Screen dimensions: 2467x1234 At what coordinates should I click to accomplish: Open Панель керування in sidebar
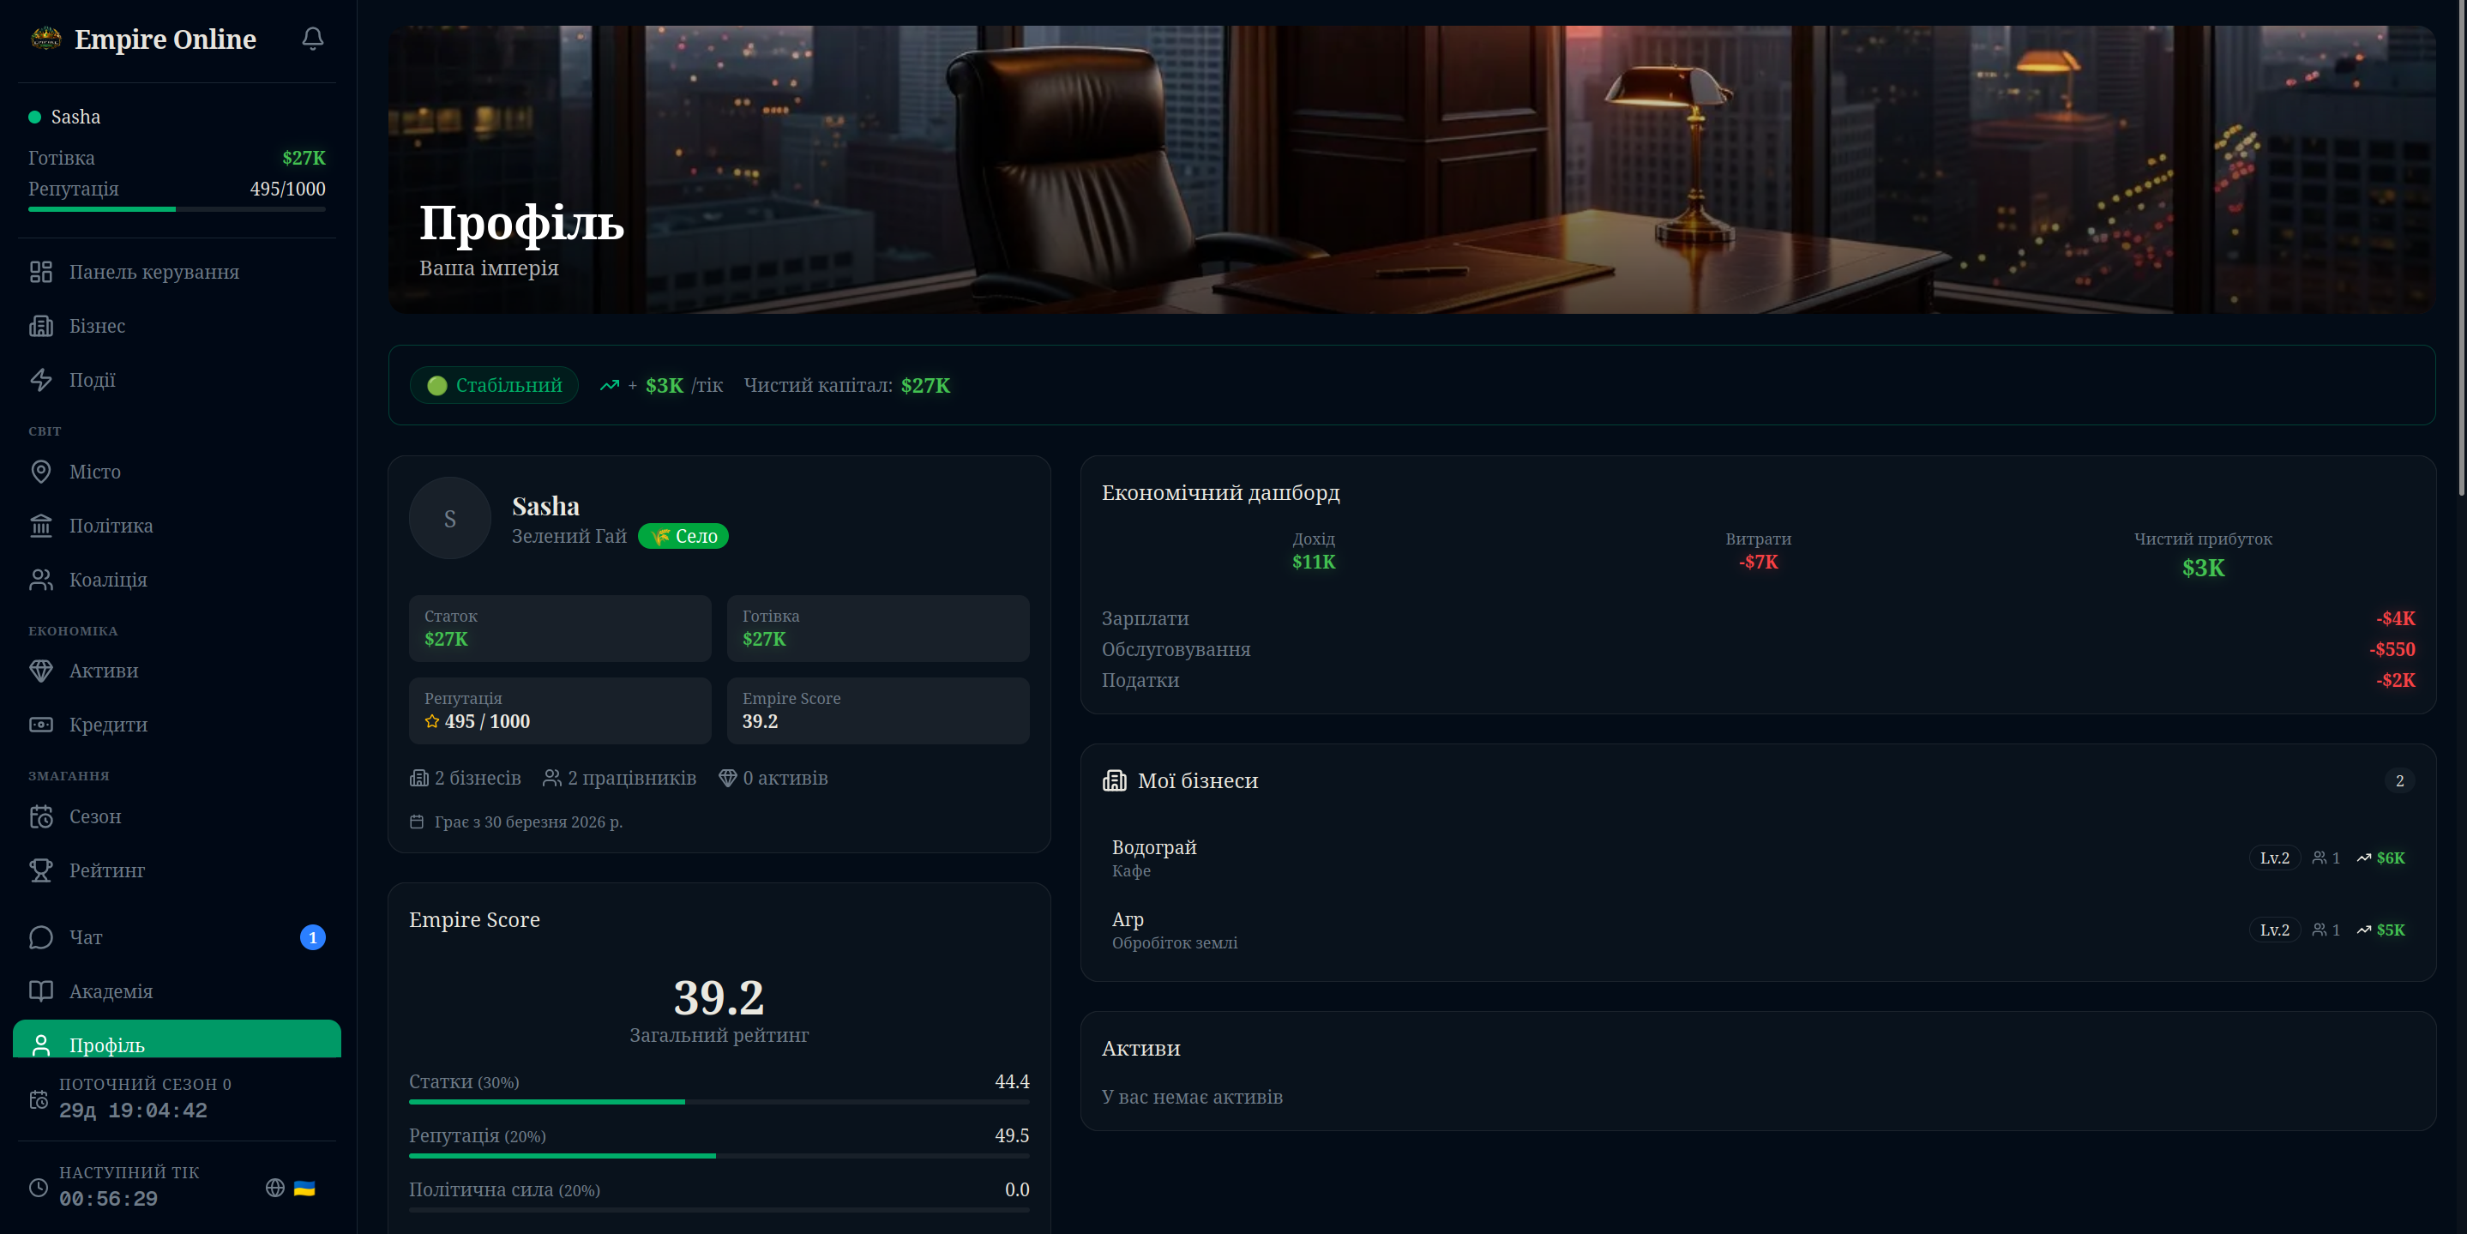pyautogui.click(x=153, y=272)
